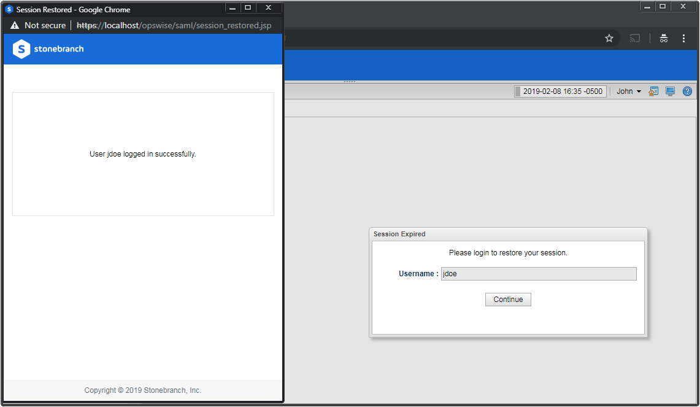Click the monitor icon in the toolbar
The image size is (700, 407).
[x=670, y=91]
